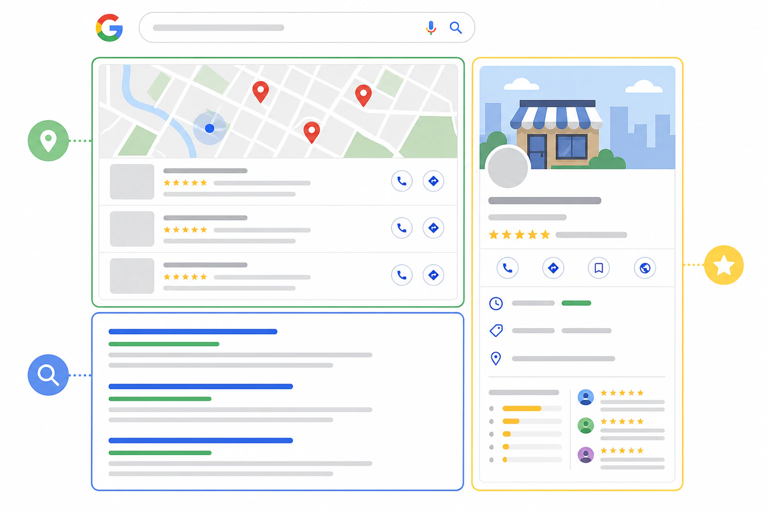Click the blue circle search badge
767x511 pixels.
pos(48,375)
